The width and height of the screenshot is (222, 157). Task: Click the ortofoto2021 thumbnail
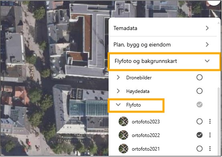(x=123, y=149)
